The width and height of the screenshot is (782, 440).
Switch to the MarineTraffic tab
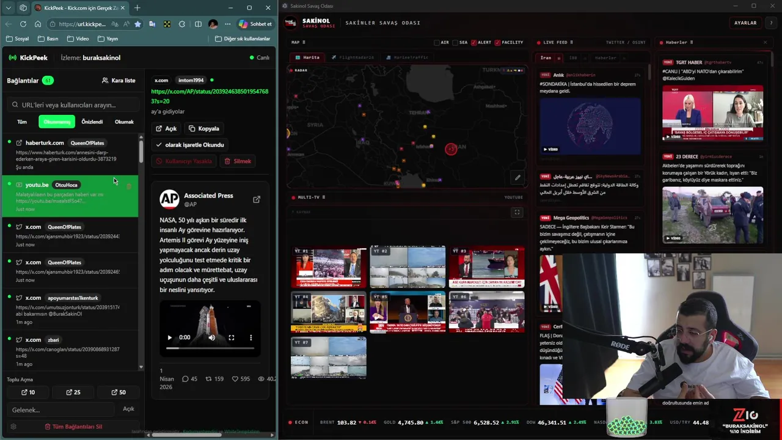[x=407, y=57]
